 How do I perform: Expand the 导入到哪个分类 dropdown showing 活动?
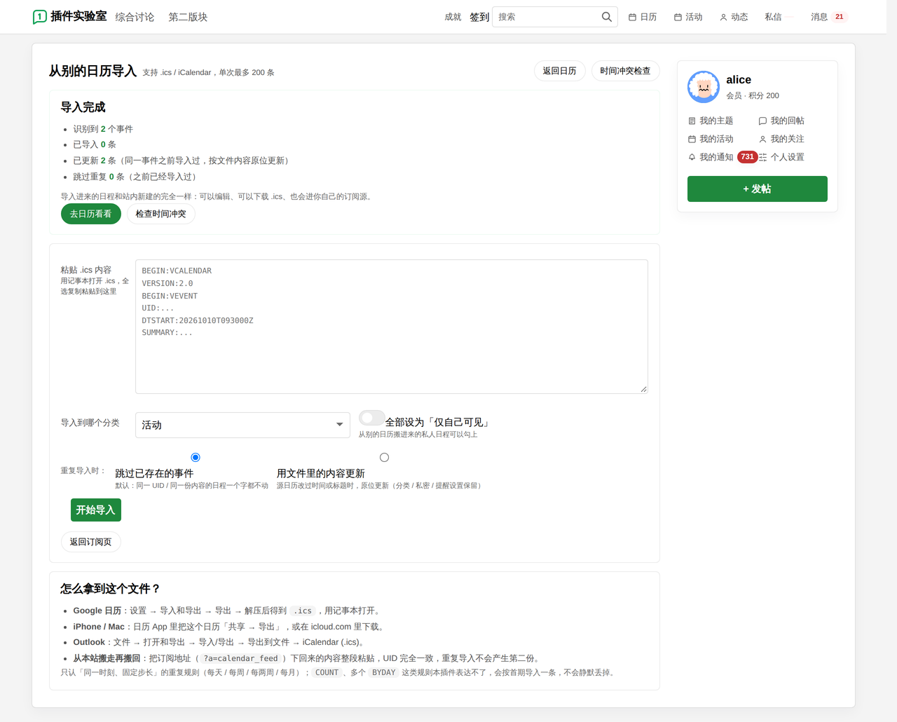242,425
